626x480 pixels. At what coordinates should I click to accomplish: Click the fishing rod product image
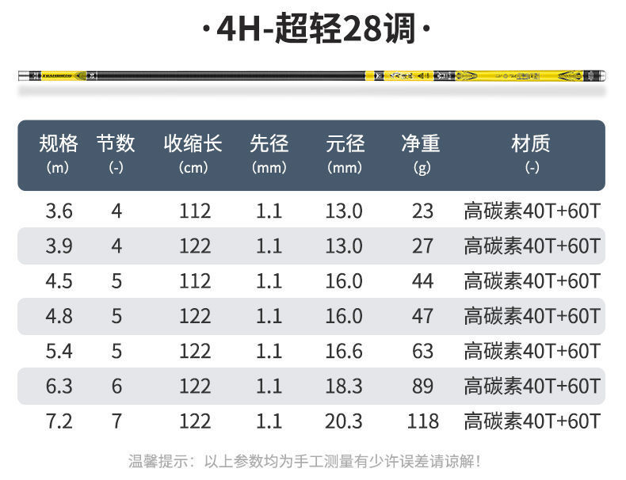pyautogui.click(x=311, y=75)
